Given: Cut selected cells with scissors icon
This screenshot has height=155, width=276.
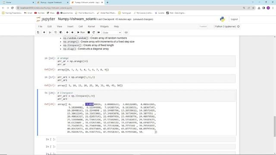Looking at the screenshot, I should 50,33.
